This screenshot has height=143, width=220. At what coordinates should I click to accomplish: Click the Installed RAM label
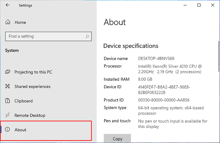coord(117,79)
